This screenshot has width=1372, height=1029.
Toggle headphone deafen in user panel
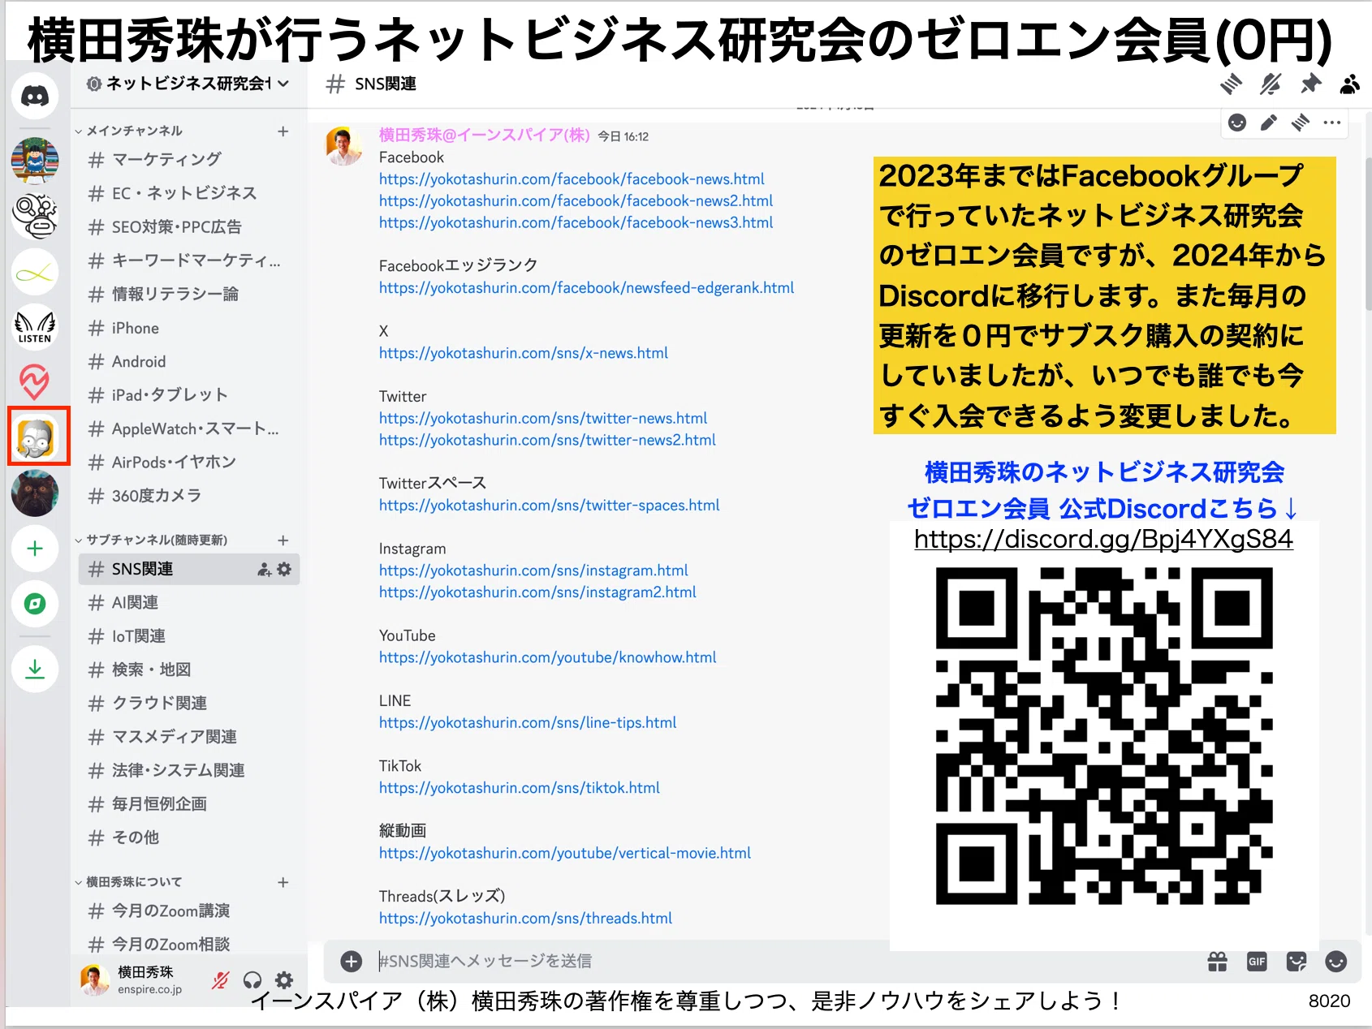pos(252,979)
